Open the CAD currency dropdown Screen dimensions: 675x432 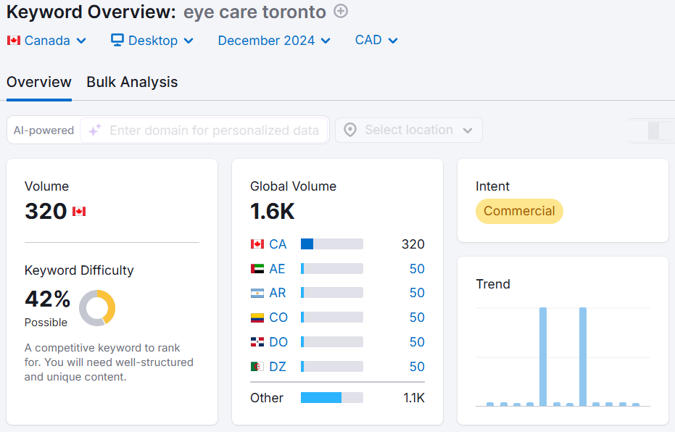coord(376,41)
